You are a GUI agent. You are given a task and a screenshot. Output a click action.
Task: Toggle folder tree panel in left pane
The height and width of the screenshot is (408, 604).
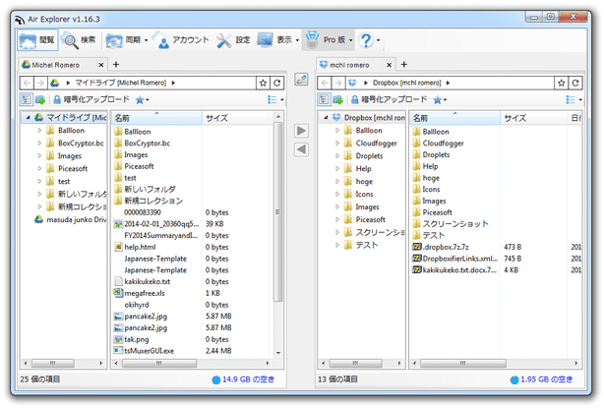pos(26,99)
